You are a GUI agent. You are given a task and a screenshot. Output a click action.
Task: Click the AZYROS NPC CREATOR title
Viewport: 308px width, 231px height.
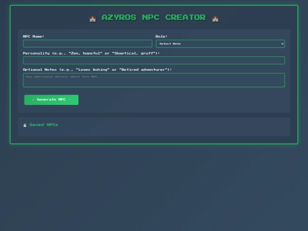(x=153, y=18)
